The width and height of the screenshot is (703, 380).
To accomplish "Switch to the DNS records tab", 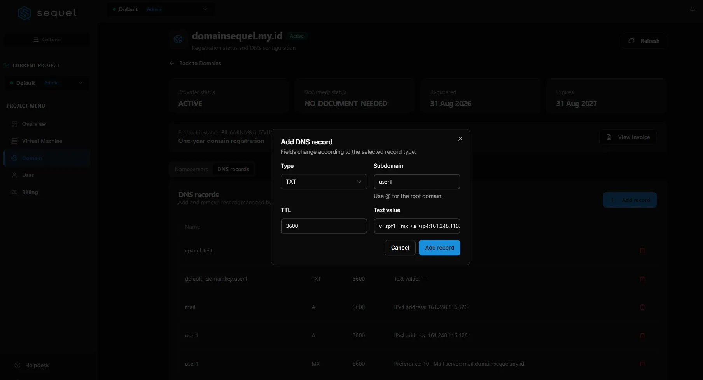I will pyautogui.click(x=233, y=169).
